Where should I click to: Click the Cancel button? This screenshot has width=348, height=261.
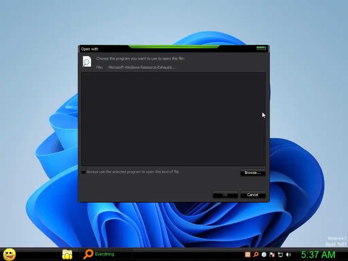(x=253, y=195)
